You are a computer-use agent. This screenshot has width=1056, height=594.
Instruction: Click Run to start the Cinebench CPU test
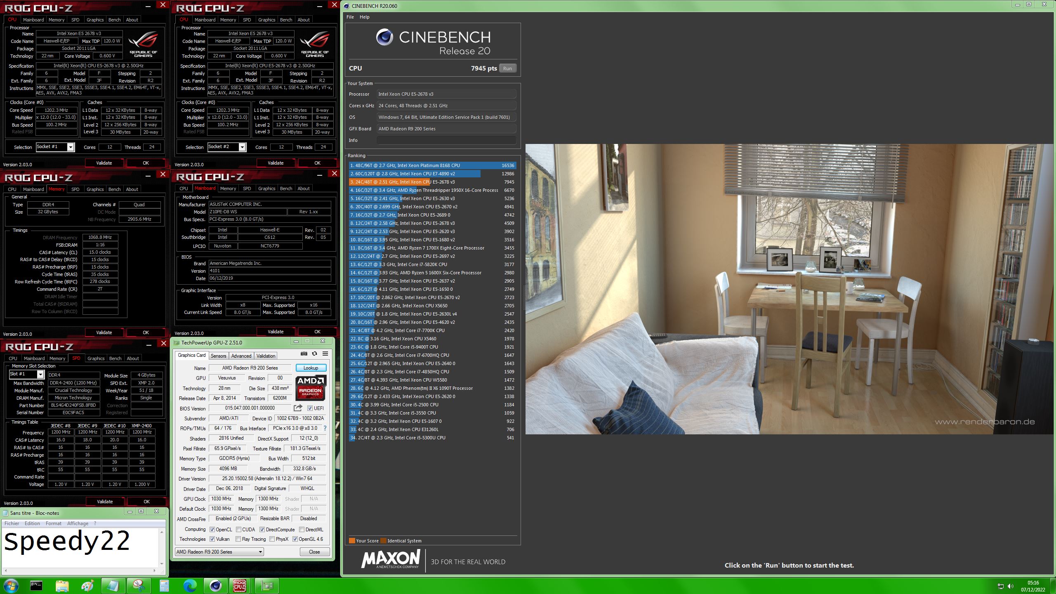tap(507, 68)
